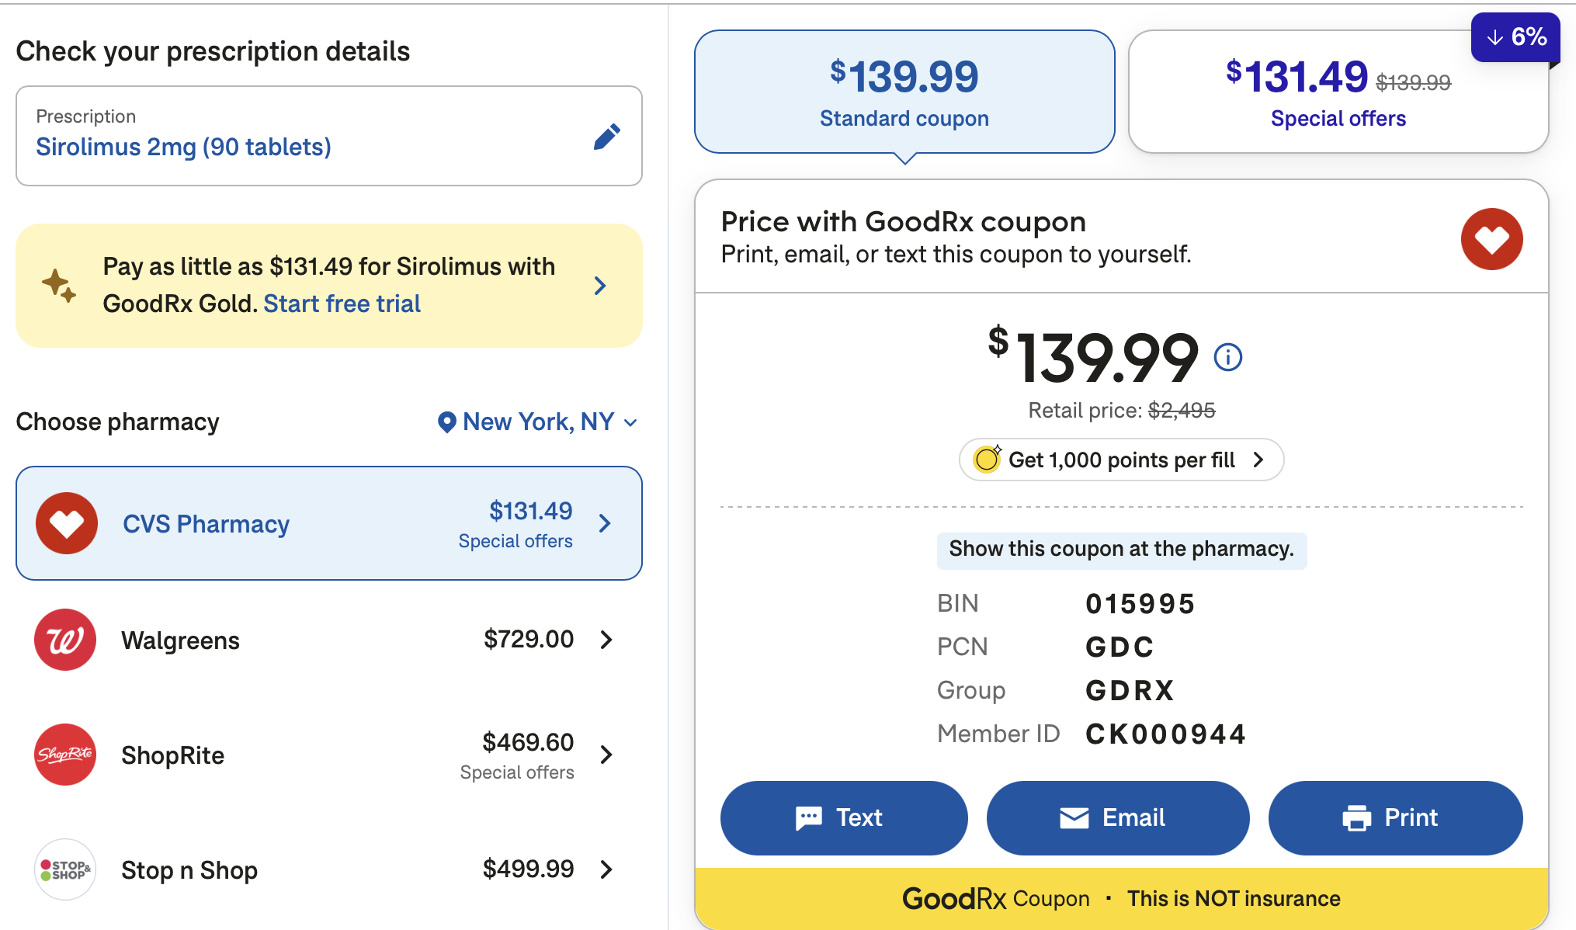Select the Stop n Shop pharmacy row
1576x930 pixels.
(x=328, y=869)
